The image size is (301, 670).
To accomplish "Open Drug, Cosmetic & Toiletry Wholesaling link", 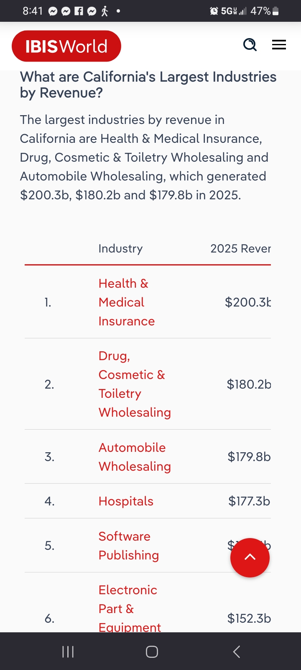I will [x=134, y=384].
